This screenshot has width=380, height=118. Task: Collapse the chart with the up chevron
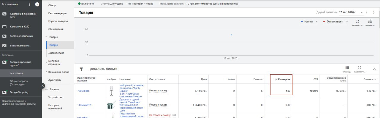pos(374,69)
